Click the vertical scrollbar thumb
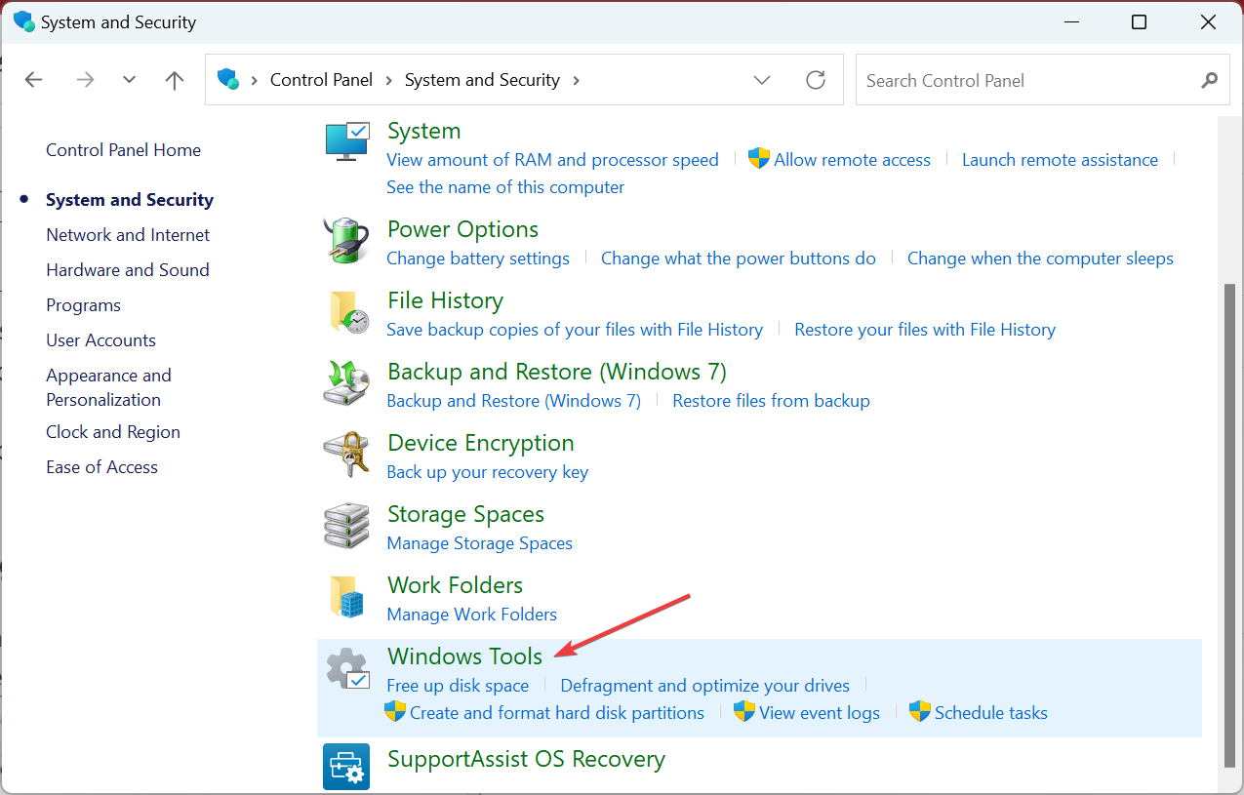This screenshot has height=795, width=1244. pos(1229,526)
